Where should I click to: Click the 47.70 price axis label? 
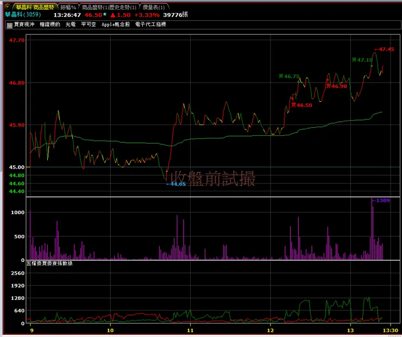tap(17, 40)
